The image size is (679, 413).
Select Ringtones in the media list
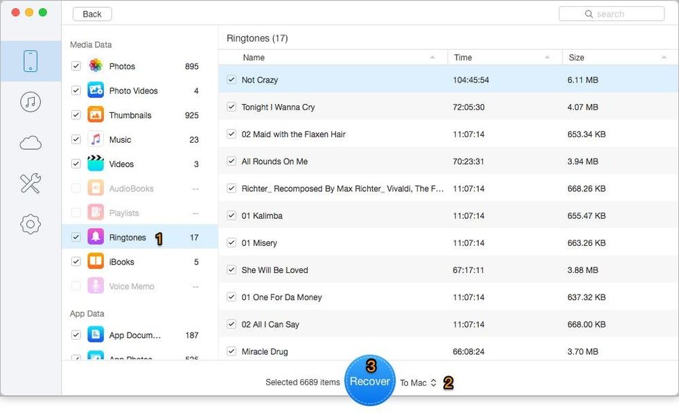point(127,238)
